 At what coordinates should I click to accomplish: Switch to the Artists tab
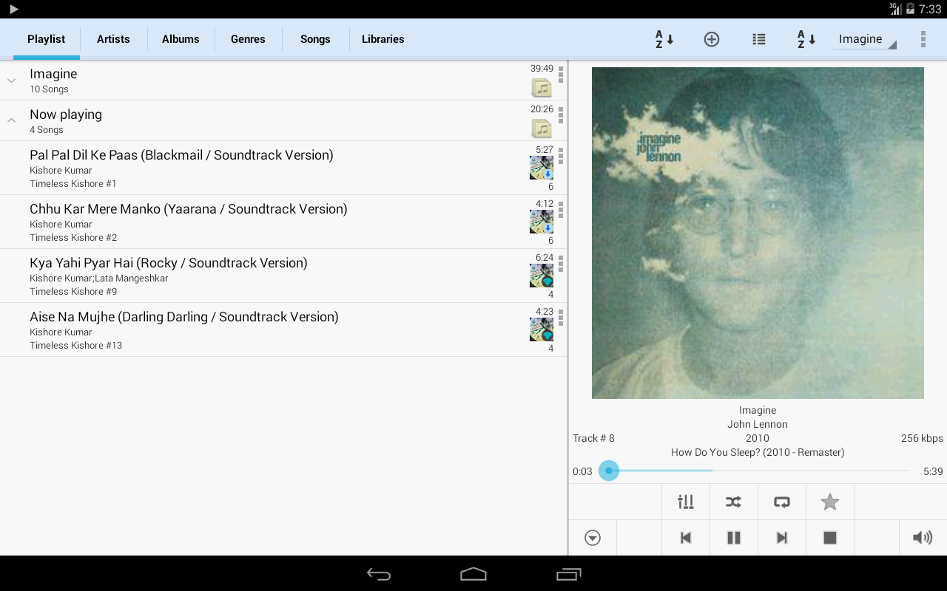(x=113, y=39)
